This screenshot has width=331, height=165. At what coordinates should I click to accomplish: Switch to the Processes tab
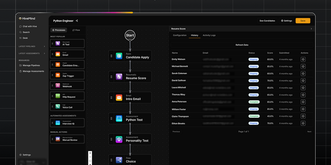coord(59,30)
